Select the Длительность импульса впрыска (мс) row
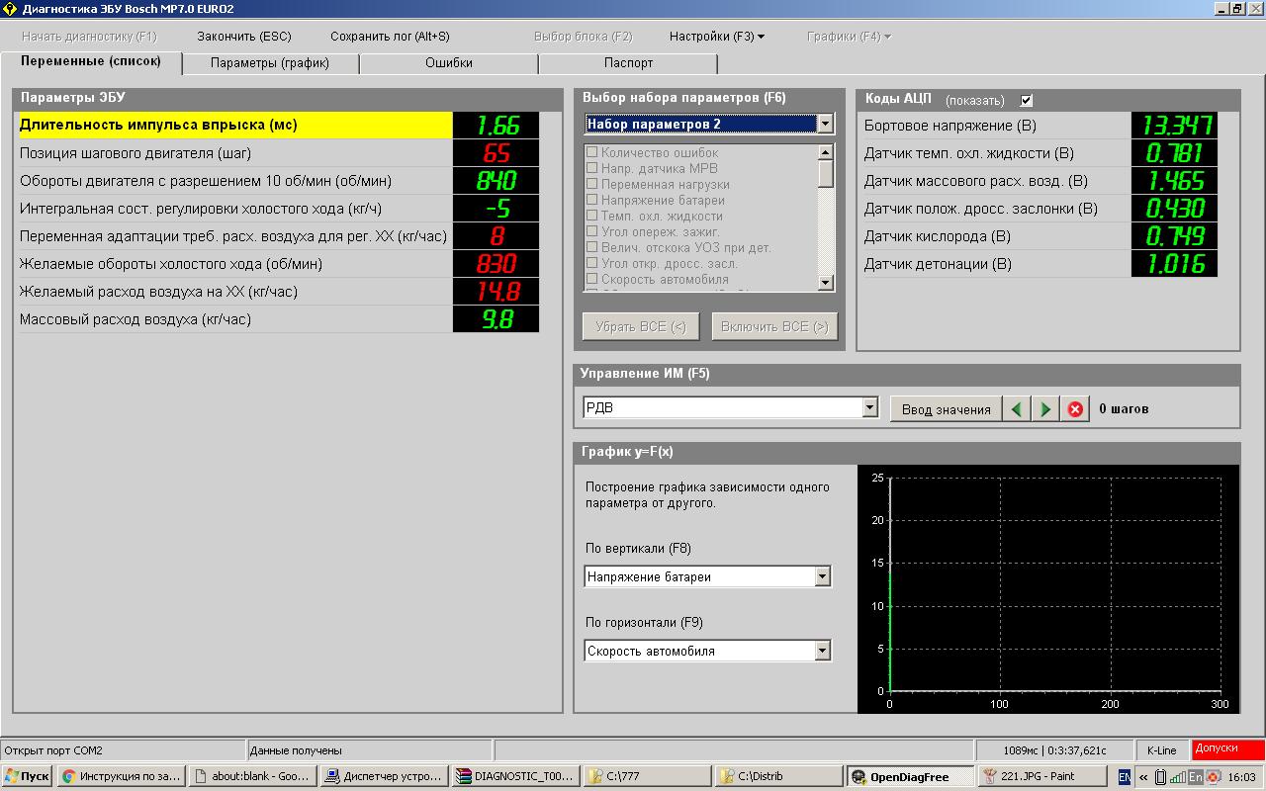Image resolution: width=1266 pixels, height=791 pixels. [x=279, y=125]
